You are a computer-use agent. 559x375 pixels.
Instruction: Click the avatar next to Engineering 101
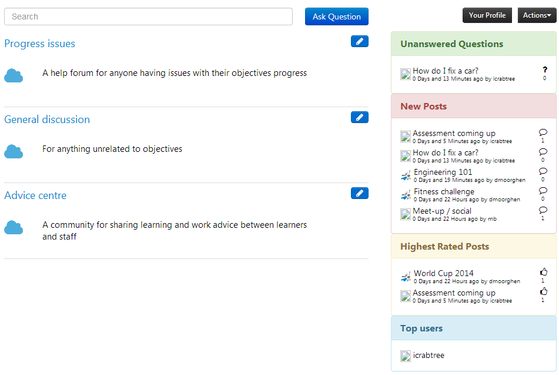click(x=406, y=175)
